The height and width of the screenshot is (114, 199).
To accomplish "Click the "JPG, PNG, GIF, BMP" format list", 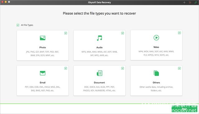I will (43, 54).
